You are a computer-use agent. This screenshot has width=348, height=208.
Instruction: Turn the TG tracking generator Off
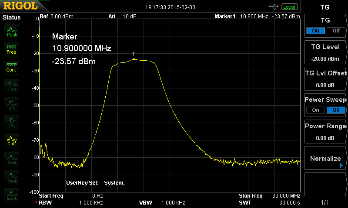[336, 31]
